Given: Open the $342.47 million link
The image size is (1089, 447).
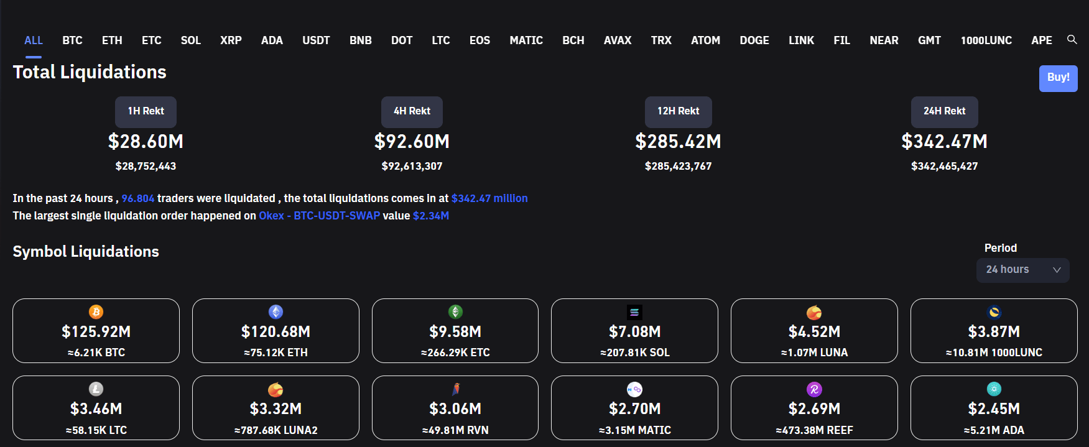Looking at the screenshot, I should click(x=489, y=198).
